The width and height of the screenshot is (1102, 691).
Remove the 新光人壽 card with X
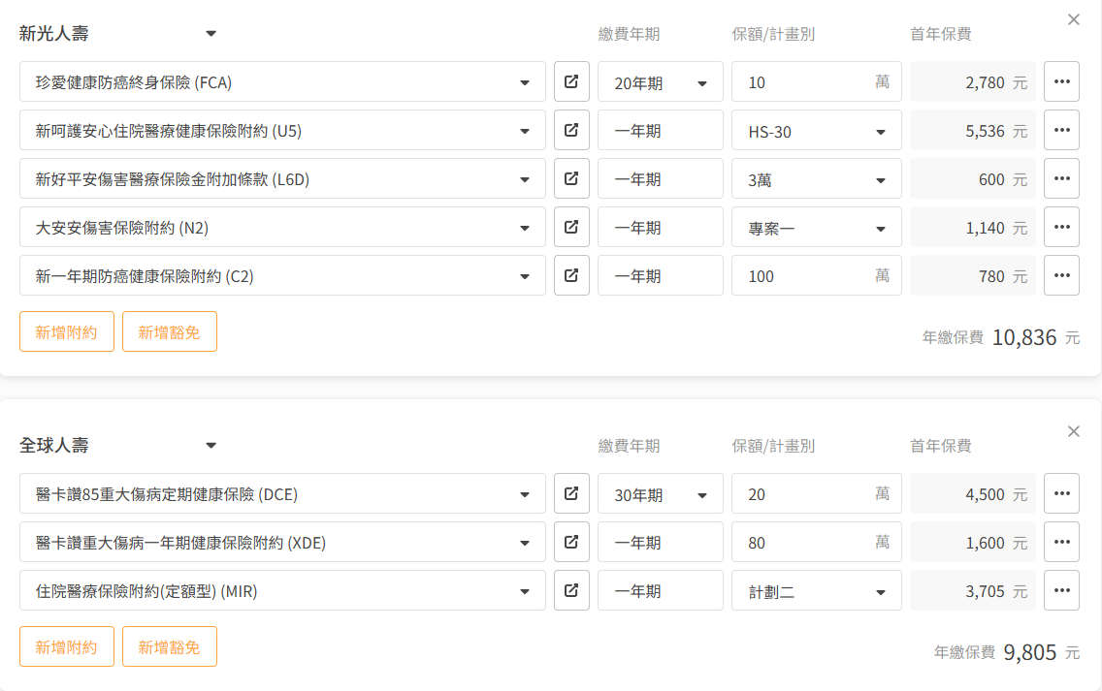tap(1073, 19)
